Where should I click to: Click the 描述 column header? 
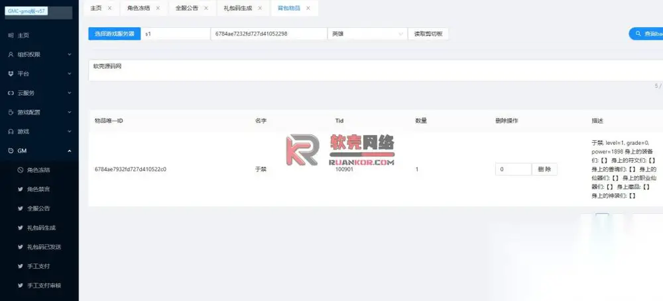click(x=597, y=121)
